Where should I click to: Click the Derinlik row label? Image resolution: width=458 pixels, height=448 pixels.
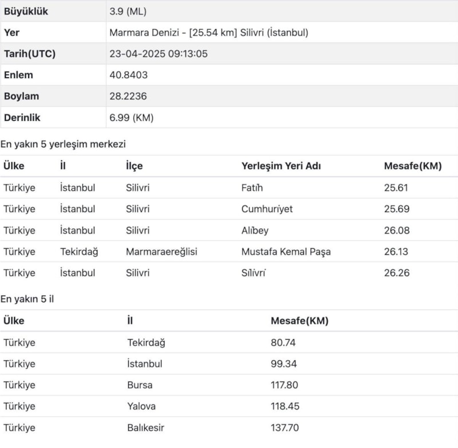tap(22, 117)
